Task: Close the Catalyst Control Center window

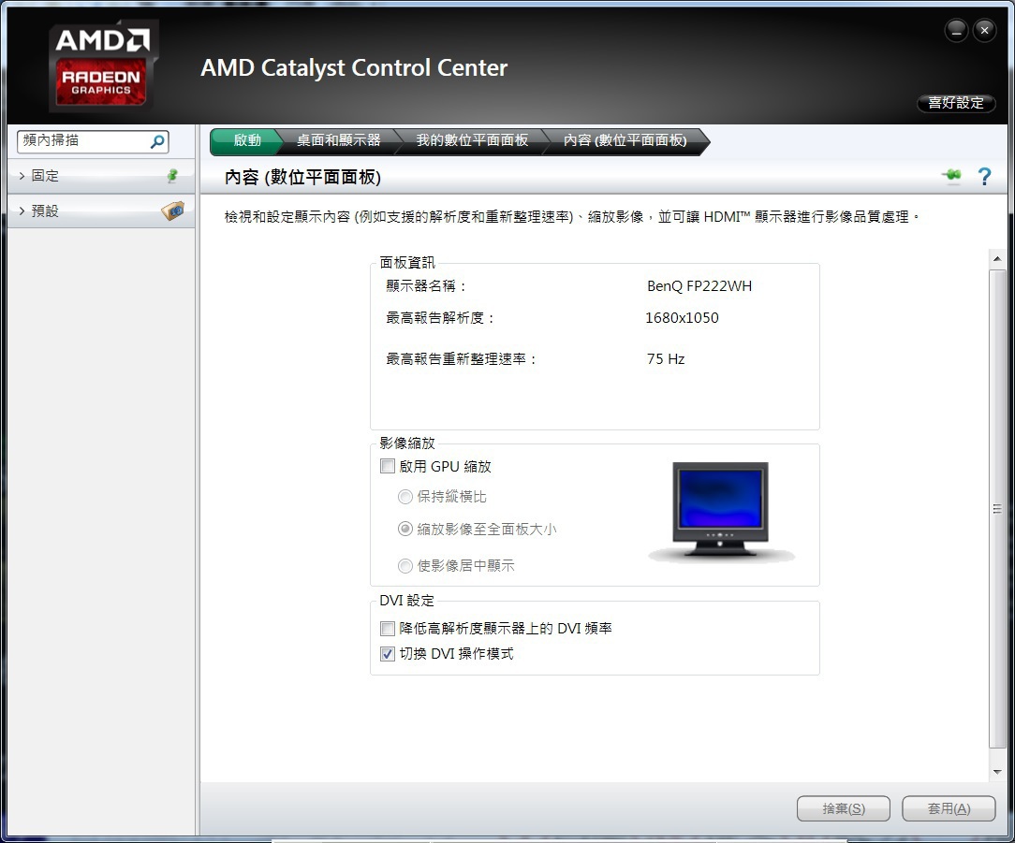Action: (984, 30)
